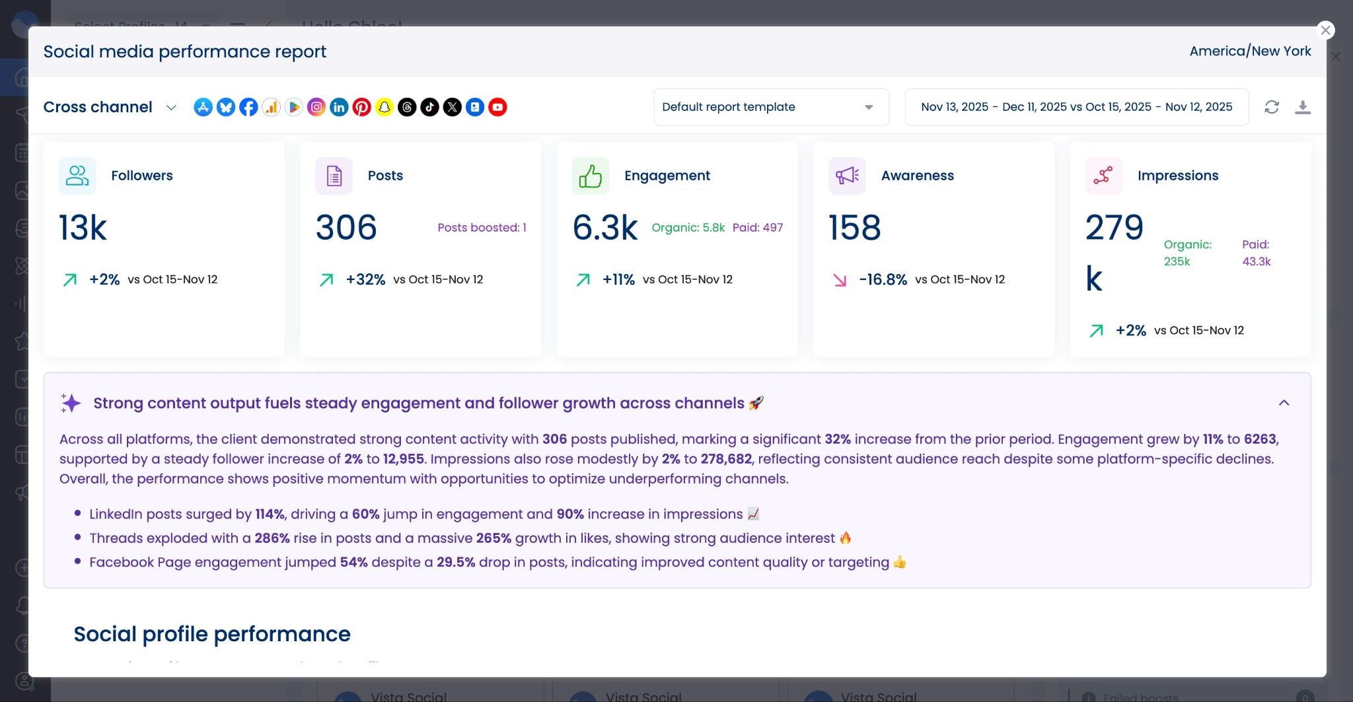Click the Engagement metric card
The width and height of the screenshot is (1353, 702).
click(676, 249)
